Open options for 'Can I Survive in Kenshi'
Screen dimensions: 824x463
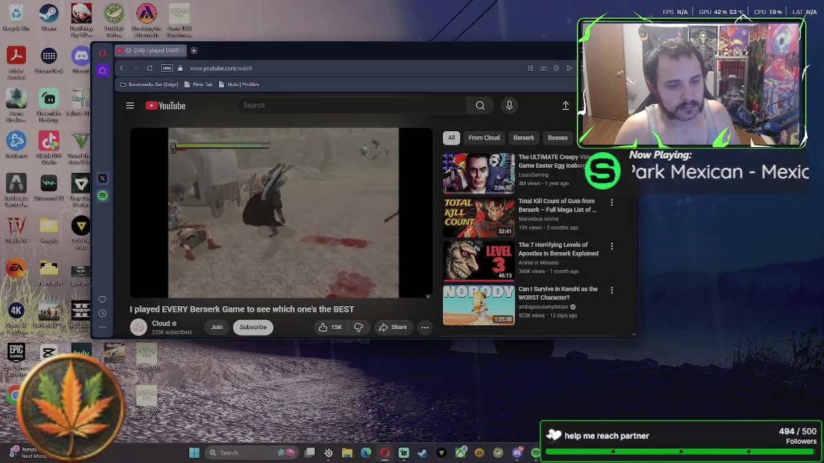point(612,290)
